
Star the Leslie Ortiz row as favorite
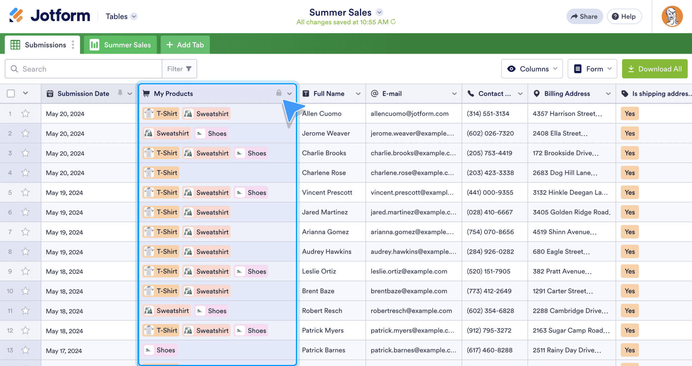click(x=25, y=271)
